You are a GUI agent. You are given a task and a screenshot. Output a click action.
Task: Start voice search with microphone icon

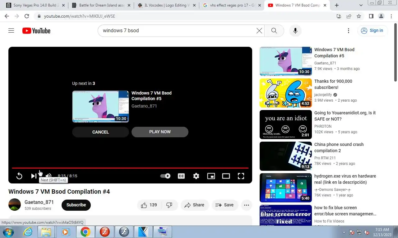click(x=295, y=30)
